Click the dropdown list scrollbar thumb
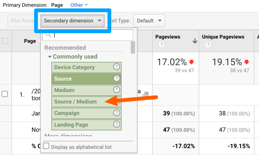The image size is (259, 157). coord(133,47)
